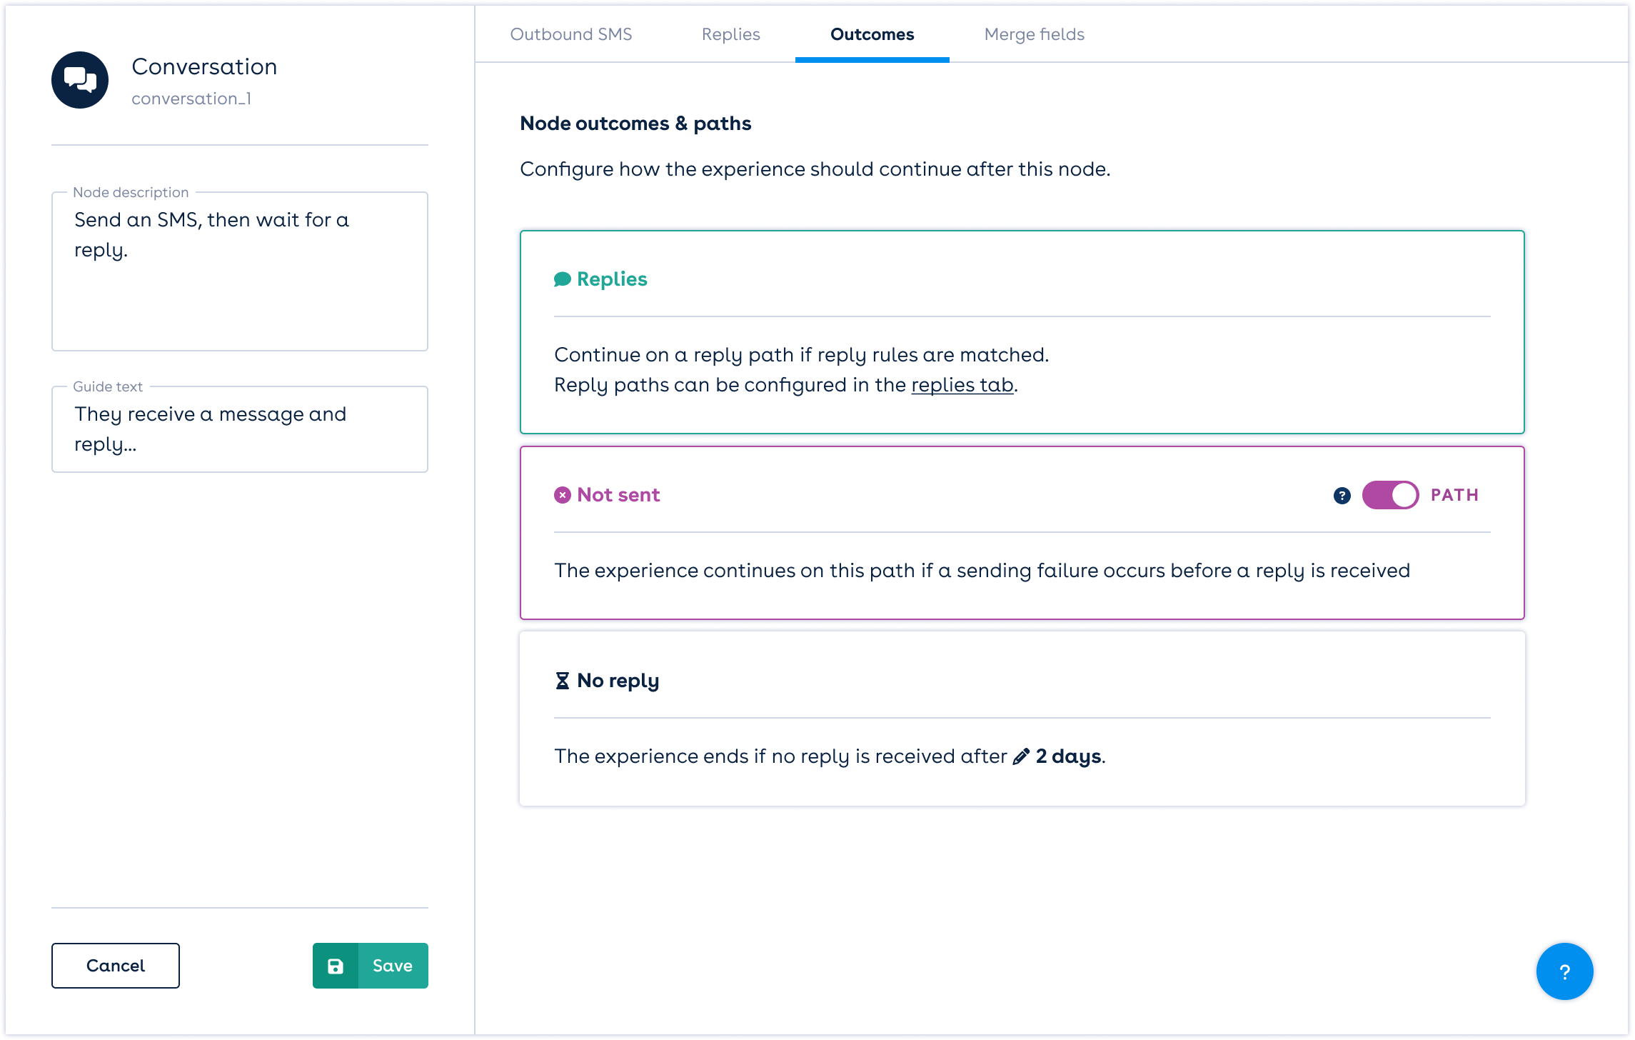The width and height of the screenshot is (1635, 1040).
Task: Click the floppy disk save icon
Action: 336,966
